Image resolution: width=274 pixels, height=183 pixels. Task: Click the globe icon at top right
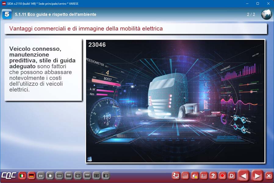pos(266,14)
